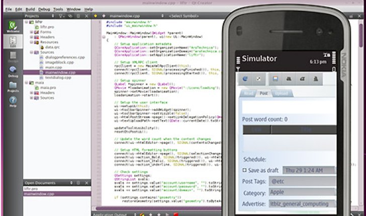Switch to Edit mode in the sidebar

13,42
